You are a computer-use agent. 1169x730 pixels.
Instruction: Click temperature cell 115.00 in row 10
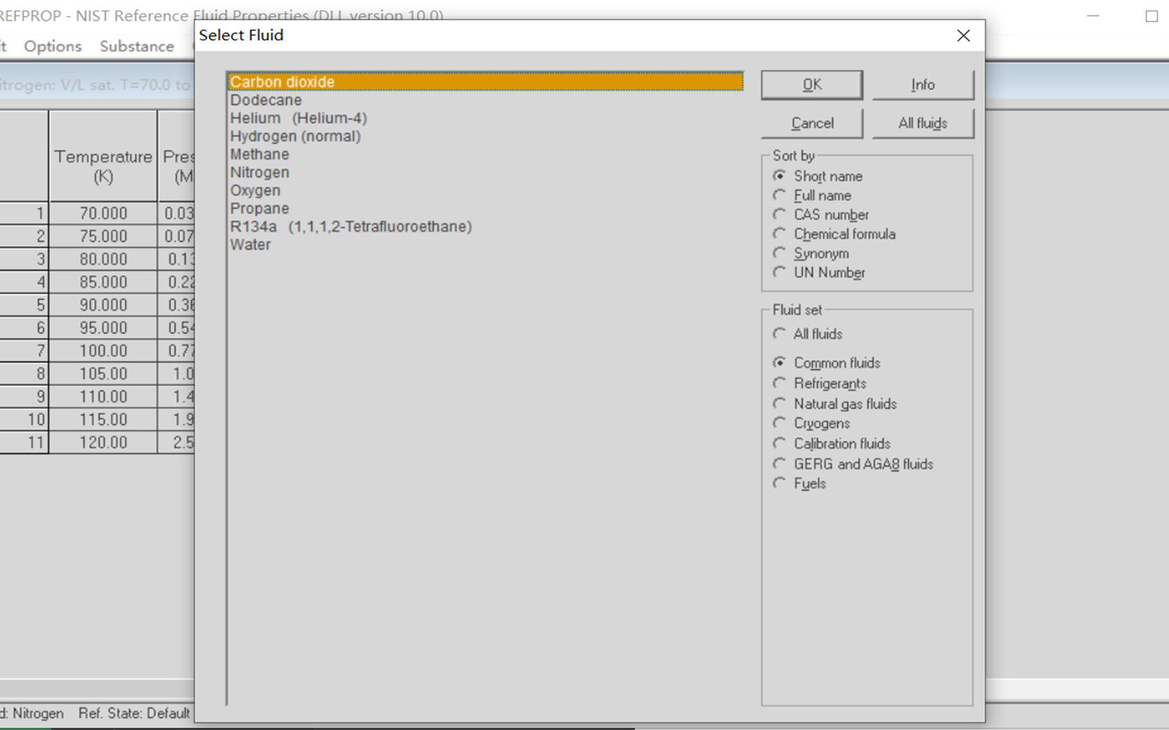[103, 420]
